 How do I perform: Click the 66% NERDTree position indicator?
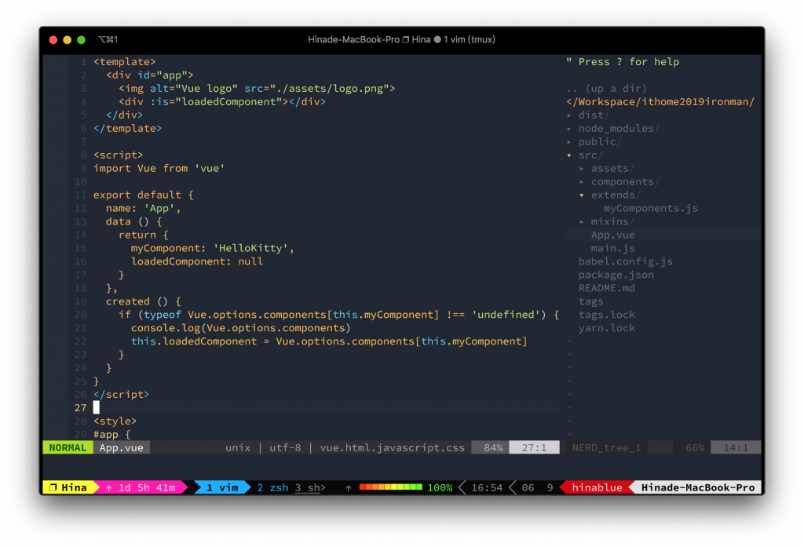click(695, 447)
